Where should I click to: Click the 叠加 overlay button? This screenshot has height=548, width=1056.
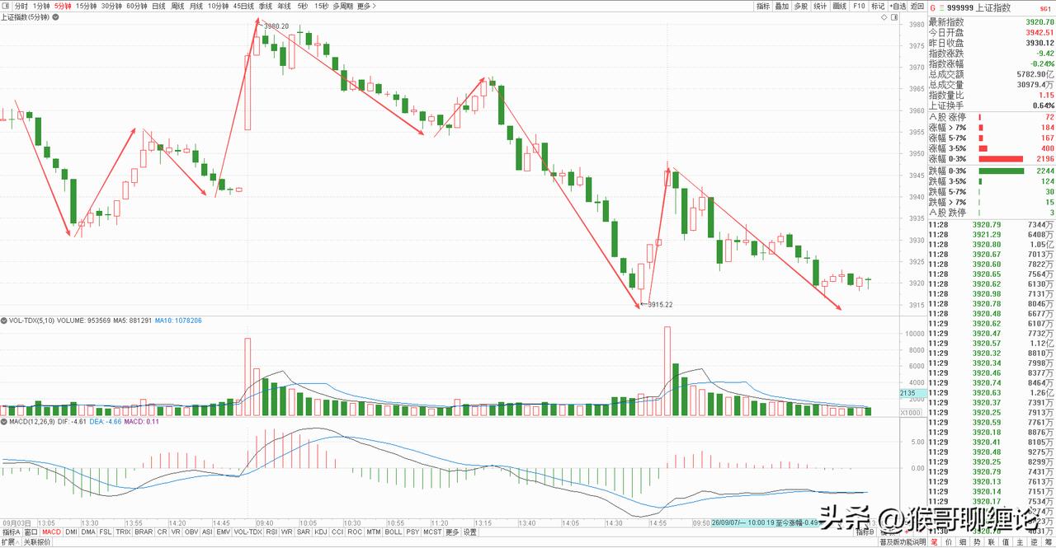coord(782,6)
